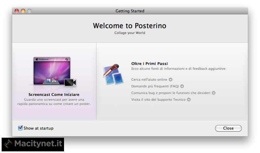
Task: Click the Macitynet.it logo watermark
Action: click(33, 144)
